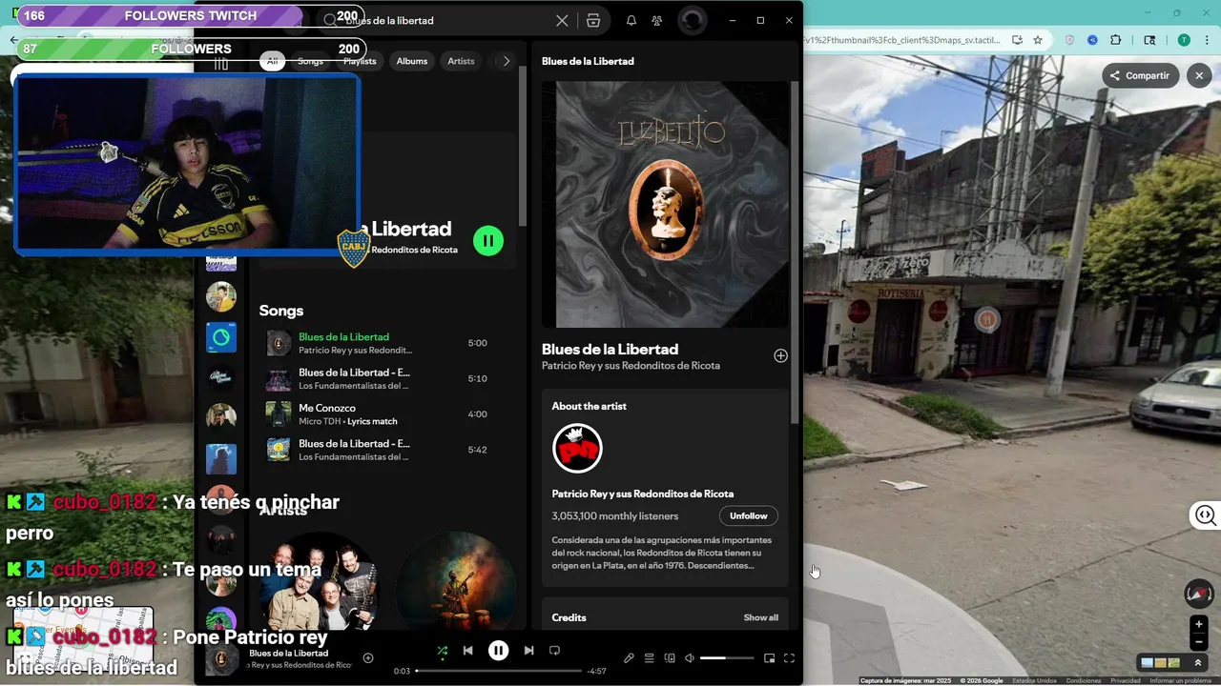1221x686 pixels.
Task: Click the Street View compass
Action: (1199, 595)
